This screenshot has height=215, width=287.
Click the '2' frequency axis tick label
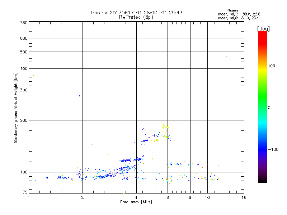point(83,197)
